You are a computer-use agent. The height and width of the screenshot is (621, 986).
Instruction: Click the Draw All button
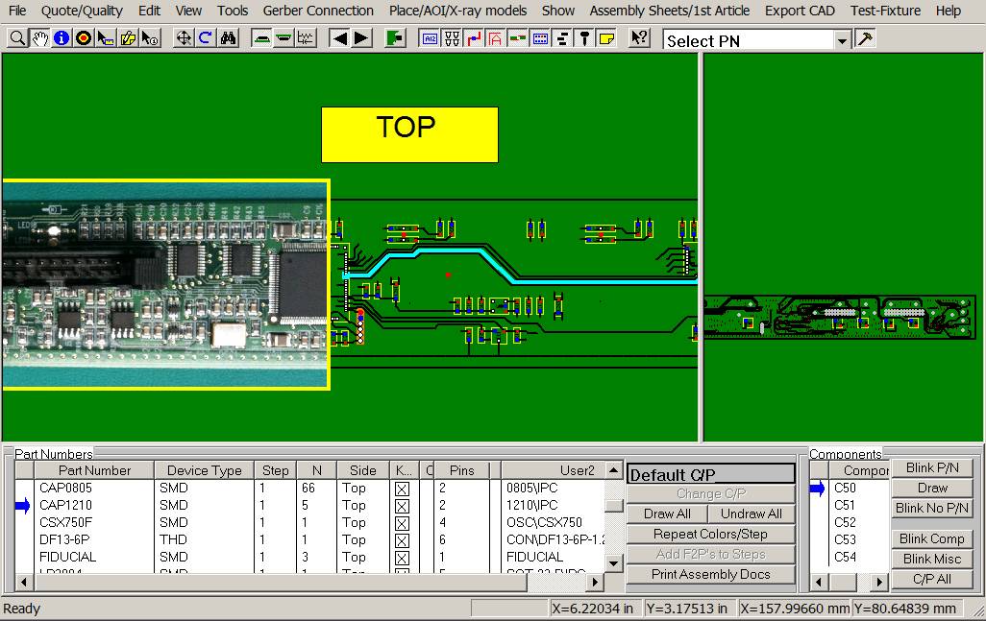tap(667, 514)
